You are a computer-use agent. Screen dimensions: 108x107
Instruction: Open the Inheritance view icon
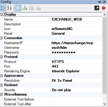25,8
